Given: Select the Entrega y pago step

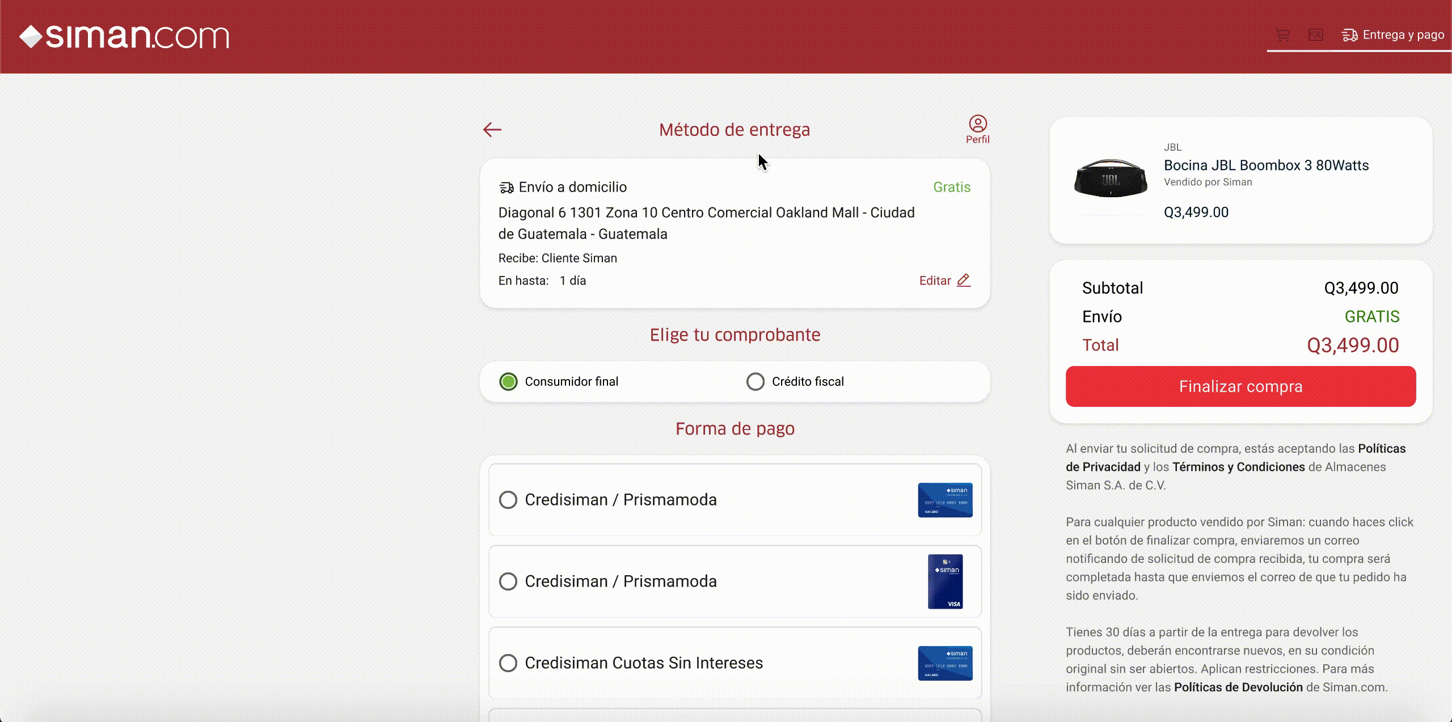Looking at the screenshot, I should (1393, 35).
